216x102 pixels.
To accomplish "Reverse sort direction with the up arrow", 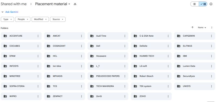I will point(193,27).
